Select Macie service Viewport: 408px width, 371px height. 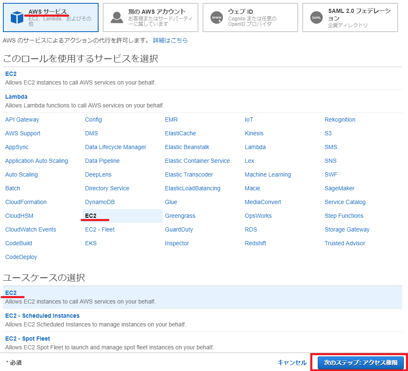point(252,188)
